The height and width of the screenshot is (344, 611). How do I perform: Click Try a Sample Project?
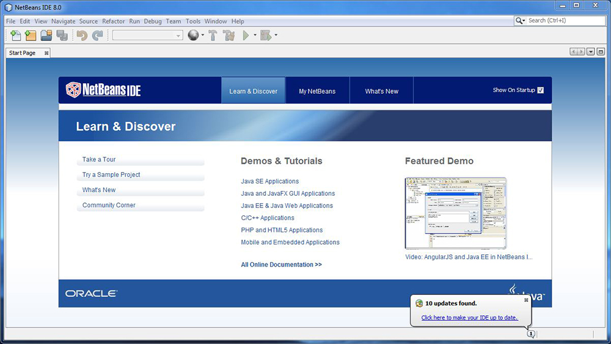(x=141, y=174)
